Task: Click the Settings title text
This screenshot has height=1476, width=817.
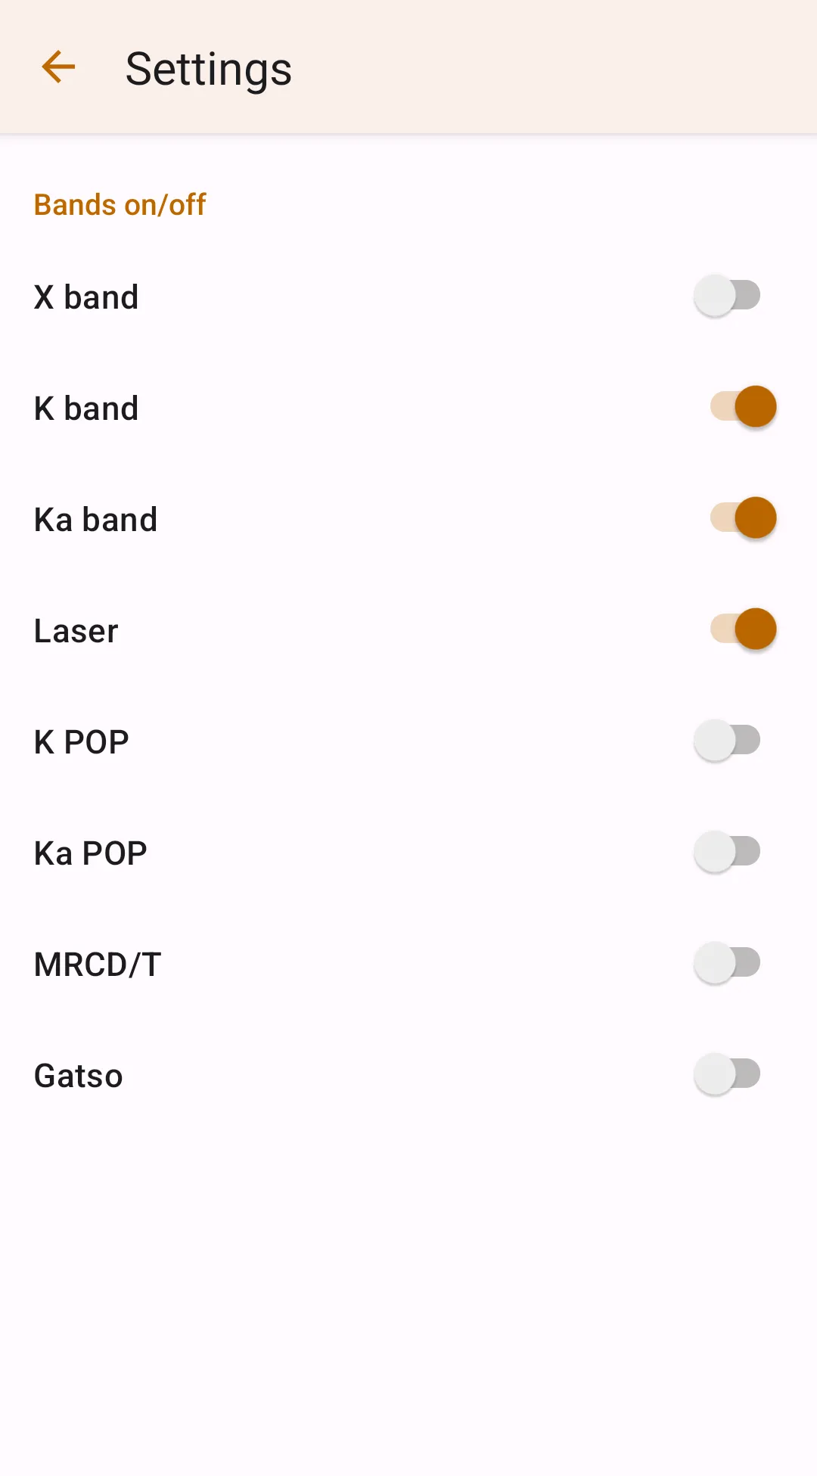Action: coord(209,69)
